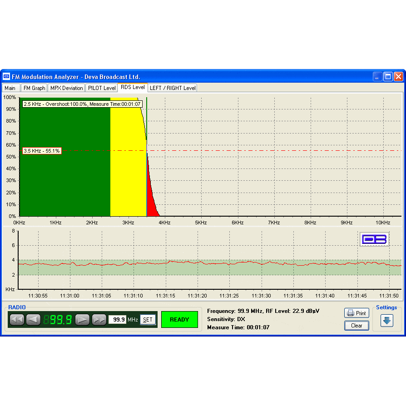Click the 3.5 KHz - 55.1% marker label

(42, 151)
